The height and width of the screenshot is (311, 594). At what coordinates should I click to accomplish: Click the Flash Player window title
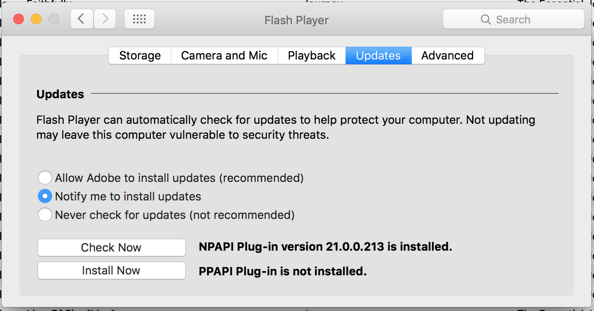(x=297, y=20)
